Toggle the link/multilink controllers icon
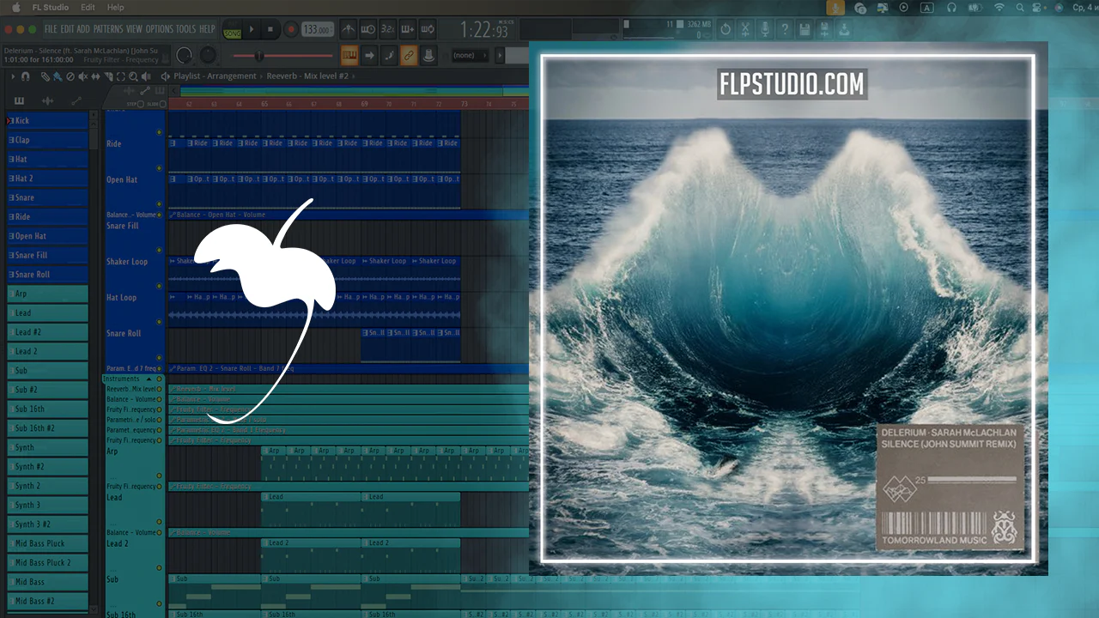The height and width of the screenshot is (618, 1099). pos(409,56)
